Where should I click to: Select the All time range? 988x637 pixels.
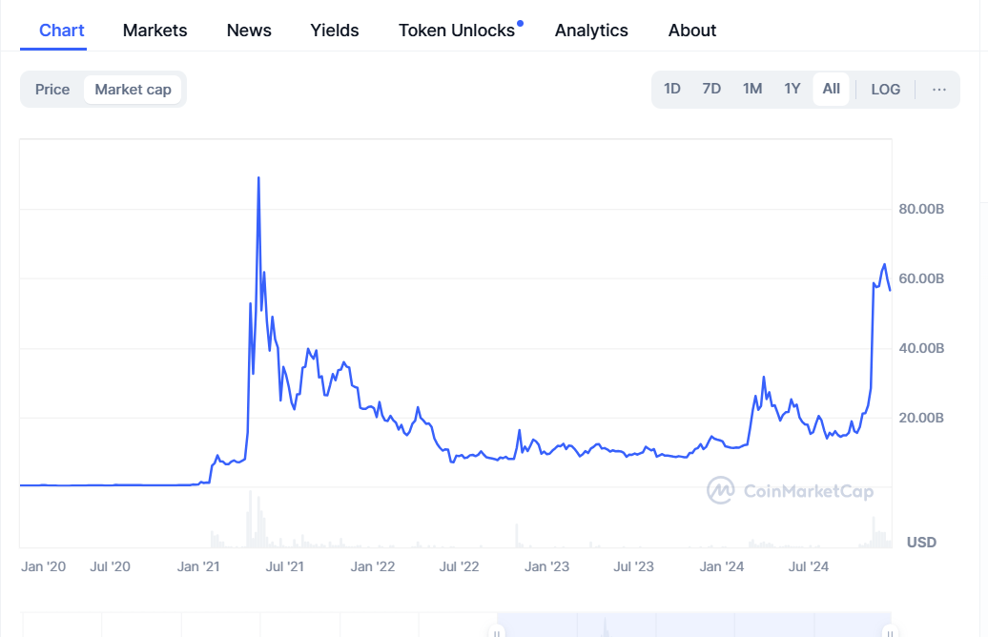[832, 90]
